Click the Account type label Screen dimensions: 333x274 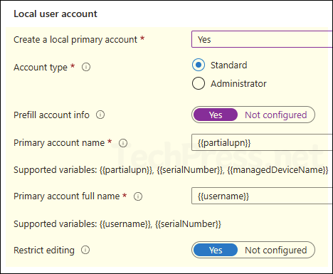tap(41, 68)
